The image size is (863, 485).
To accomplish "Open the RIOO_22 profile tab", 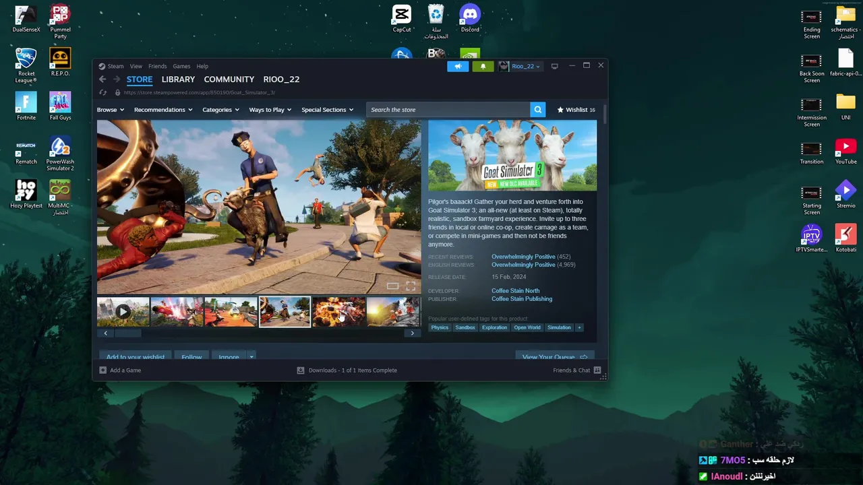I will (281, 79).
